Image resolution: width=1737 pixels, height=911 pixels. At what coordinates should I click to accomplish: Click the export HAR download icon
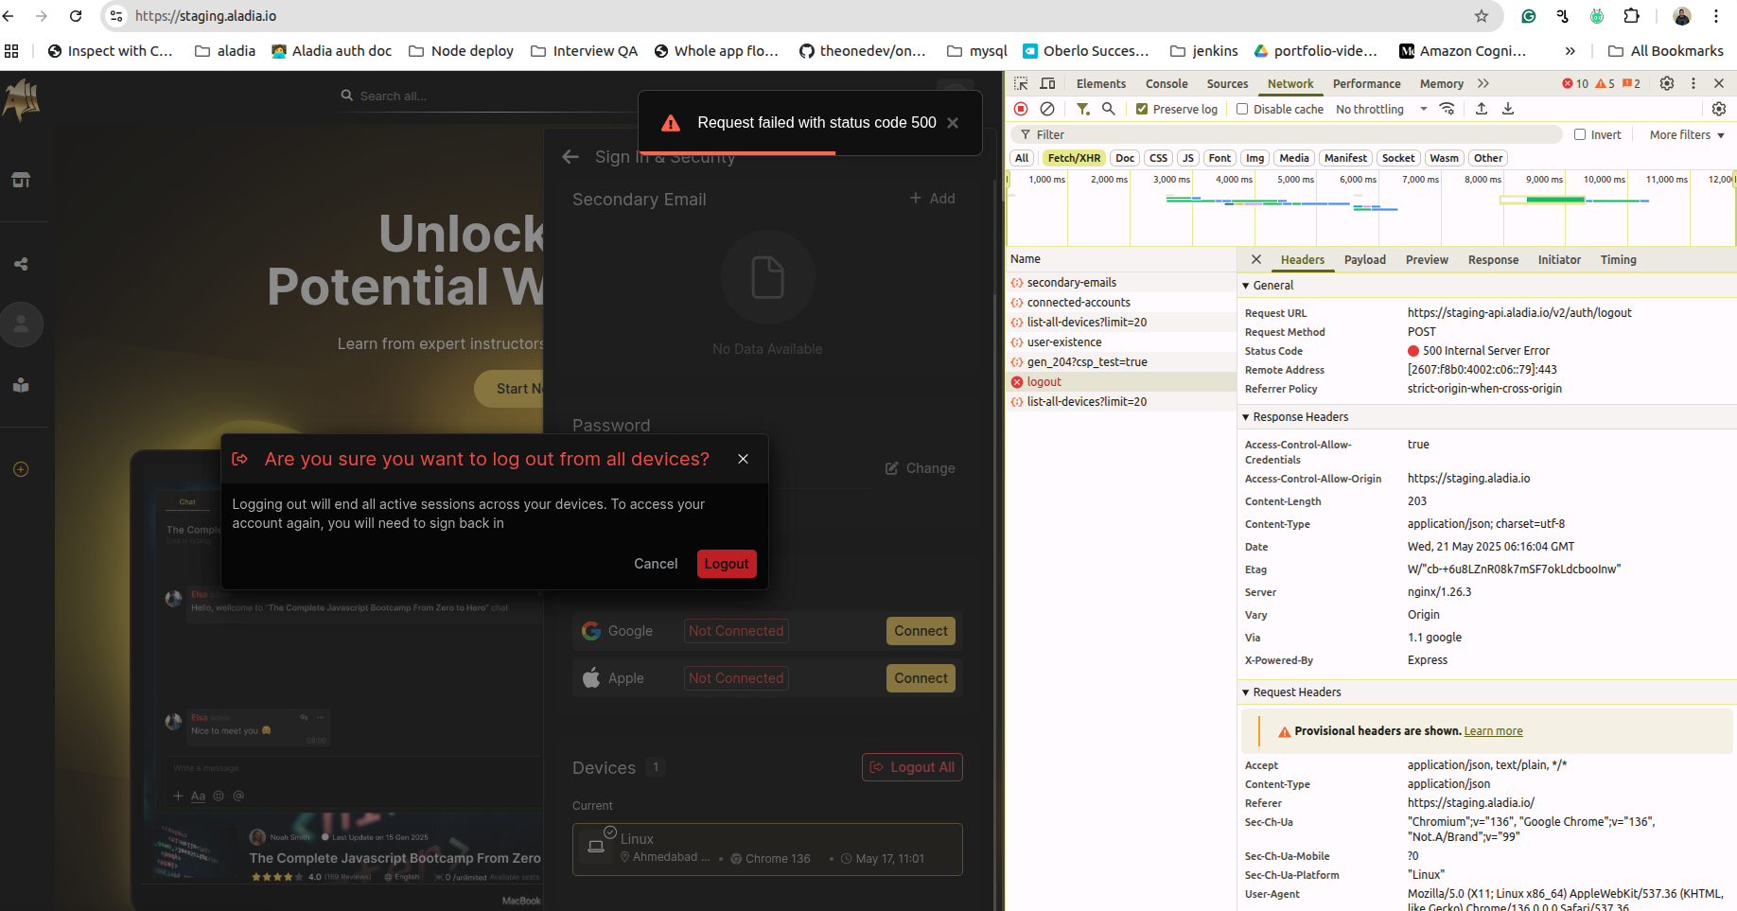pyautogui.click(x=1508, y=109)
